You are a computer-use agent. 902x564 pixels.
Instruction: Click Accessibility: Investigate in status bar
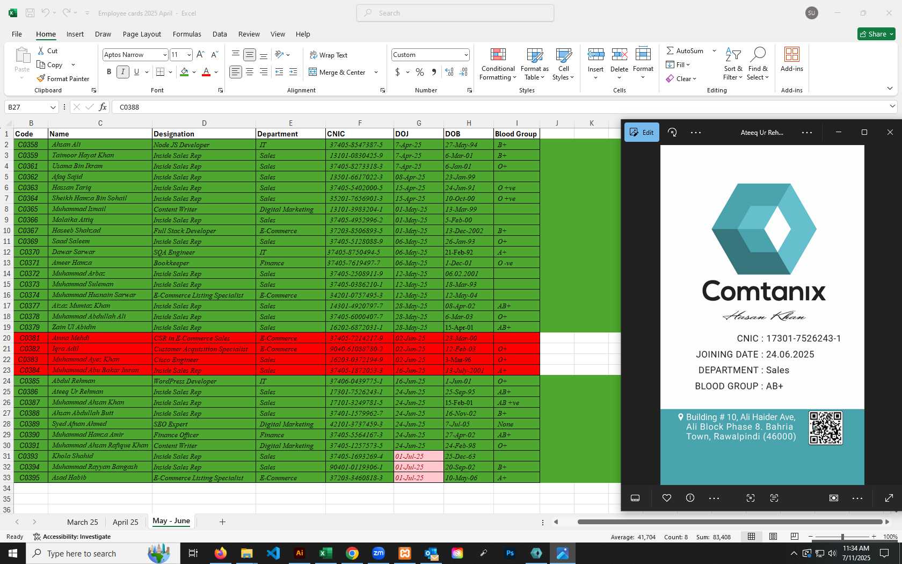tap(72, 537)
